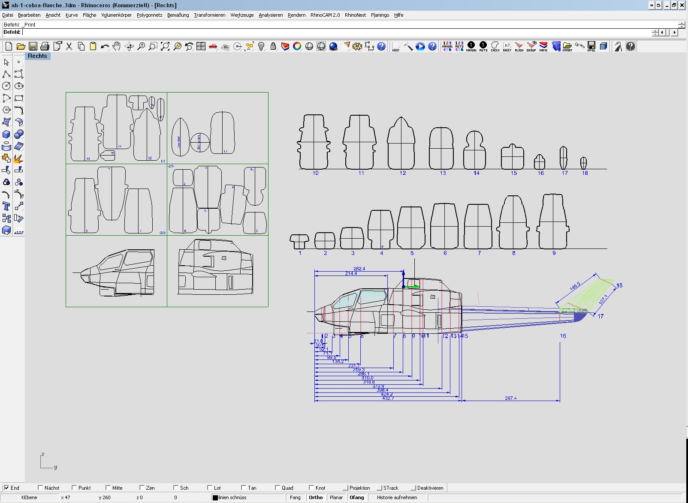Expand the command line scroll-up arrow
The width and height of the screenshot is (688, 503).
coord(655,31)
